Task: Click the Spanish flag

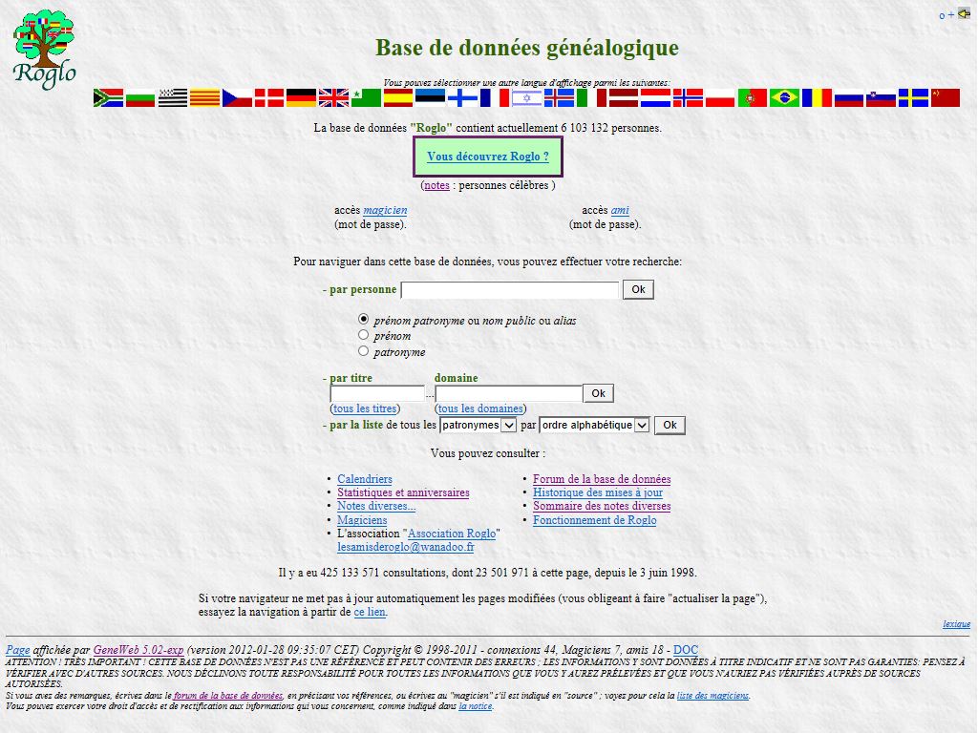Action: (398, 98)
